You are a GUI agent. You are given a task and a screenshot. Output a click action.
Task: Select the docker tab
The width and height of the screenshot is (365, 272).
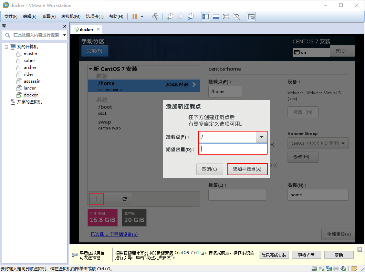pyautogui.click(x=86, y=30)
